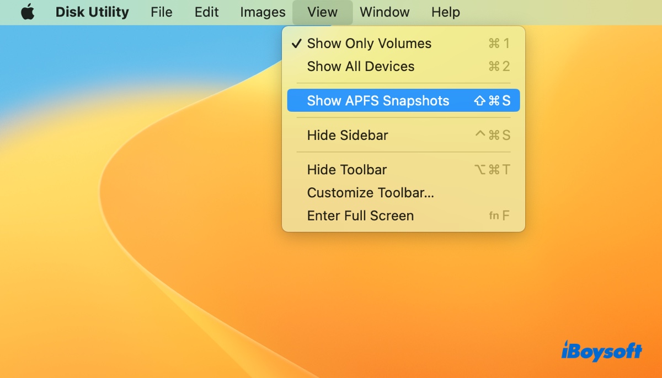Open Customize Toolbar… dialog
The height and width of the screenshot is (378, 662).
coord(370,193)
